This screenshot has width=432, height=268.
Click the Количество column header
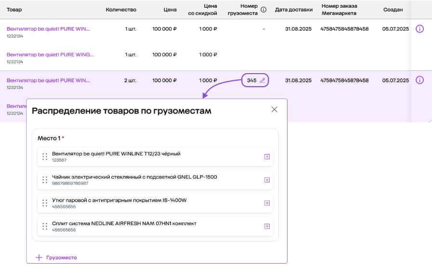[121, 10]
